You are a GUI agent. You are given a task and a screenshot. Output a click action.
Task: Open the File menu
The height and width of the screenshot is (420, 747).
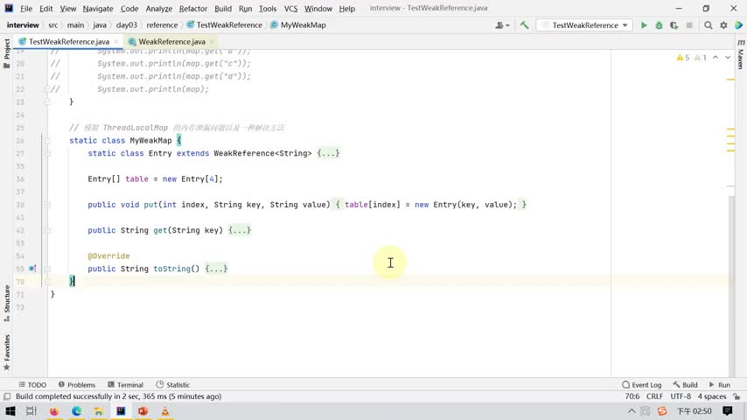point(26,9)
